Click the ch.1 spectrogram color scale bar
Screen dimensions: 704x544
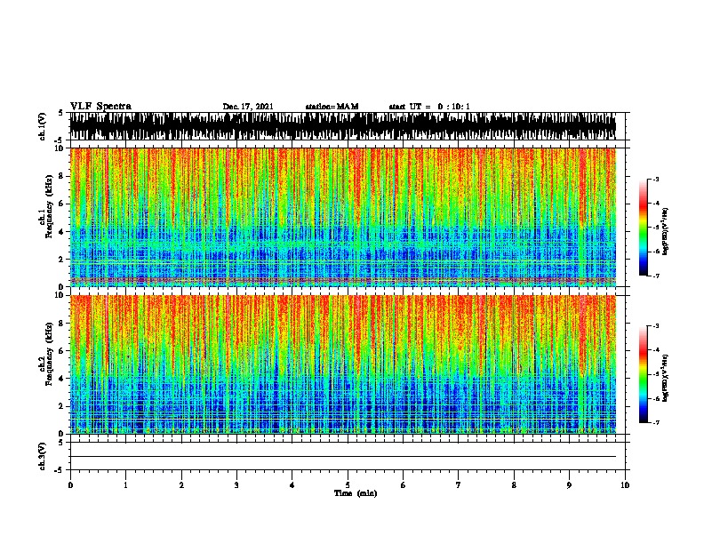pos(644,228)
